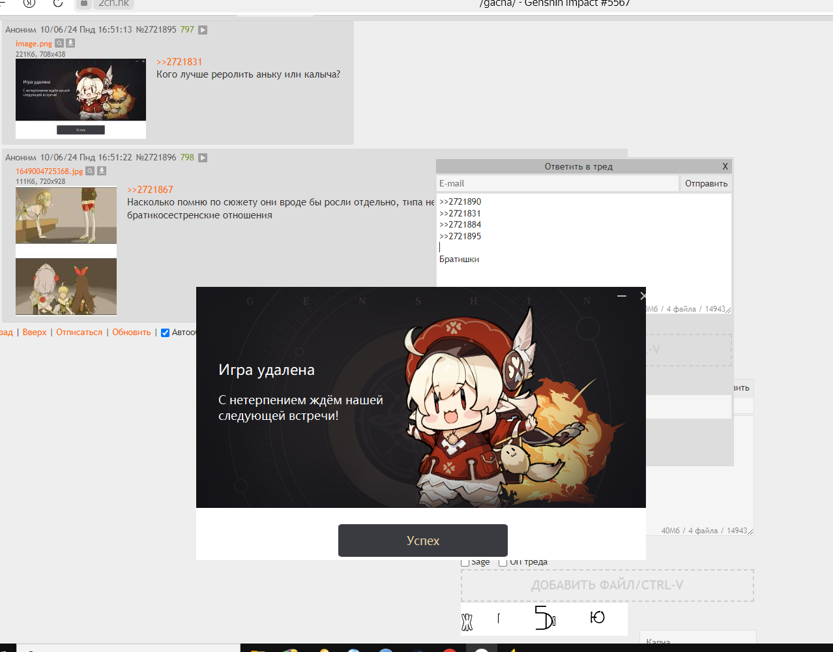Minimize the 'Игра удалена' popup
Screen dimensions: 833x652
point(622,296)
